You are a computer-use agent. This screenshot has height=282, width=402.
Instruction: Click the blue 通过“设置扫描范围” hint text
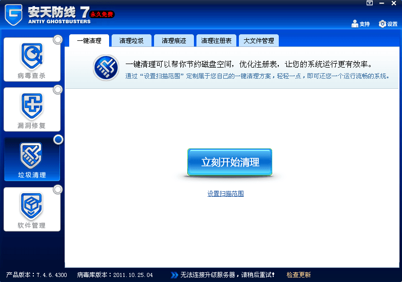click(258, 76)
